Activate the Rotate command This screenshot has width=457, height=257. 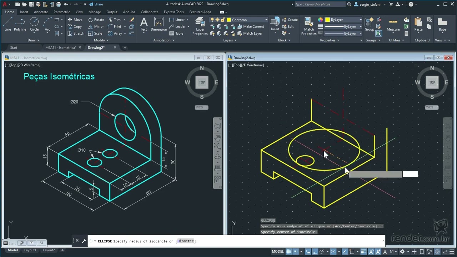pyautogui.click(x=96, y=20)
